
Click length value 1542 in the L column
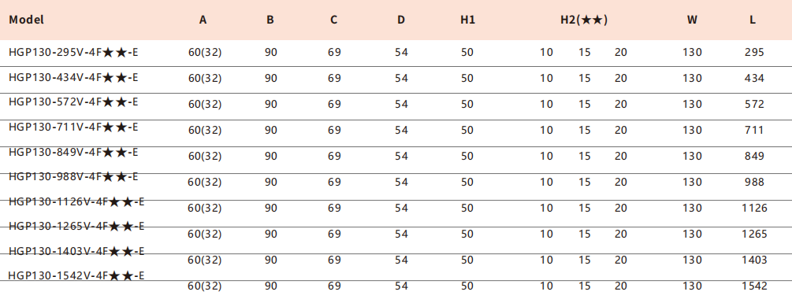[x=755, y=286]
